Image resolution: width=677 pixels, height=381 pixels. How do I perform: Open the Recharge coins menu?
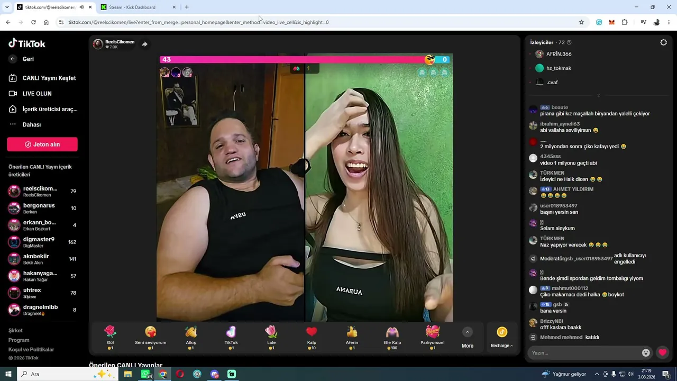(501, 337)
